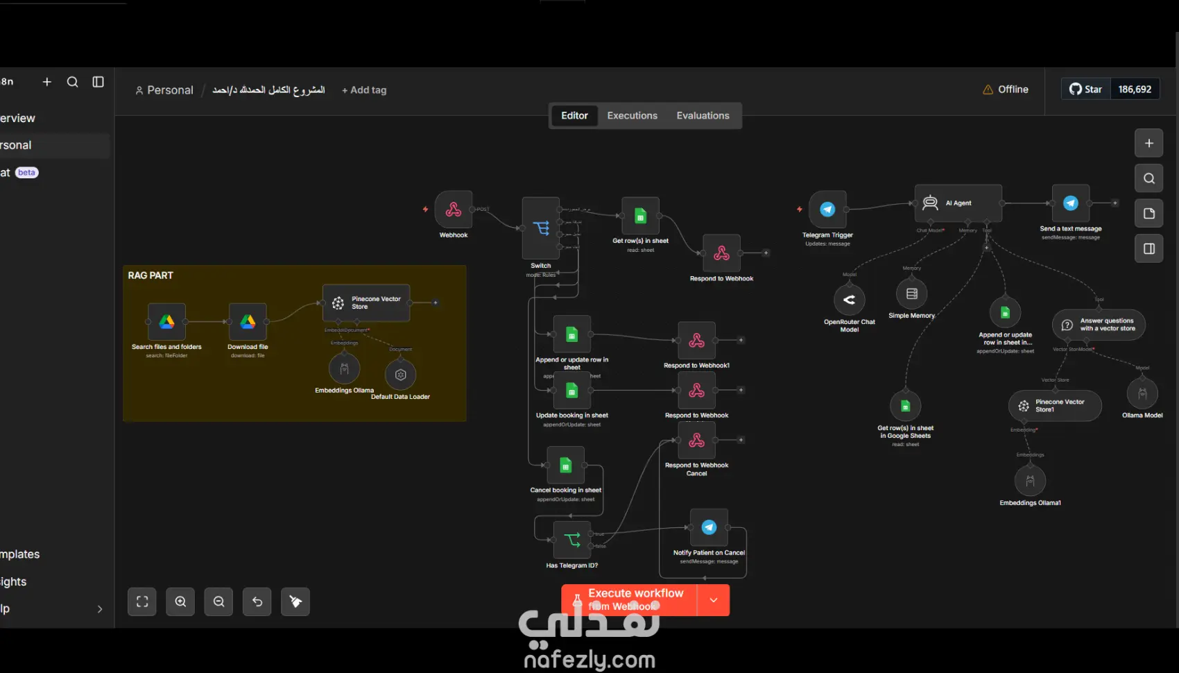Select the RAG PART sticky note title
Viewport: 1179px width, 673px height.
click(150, 275)
